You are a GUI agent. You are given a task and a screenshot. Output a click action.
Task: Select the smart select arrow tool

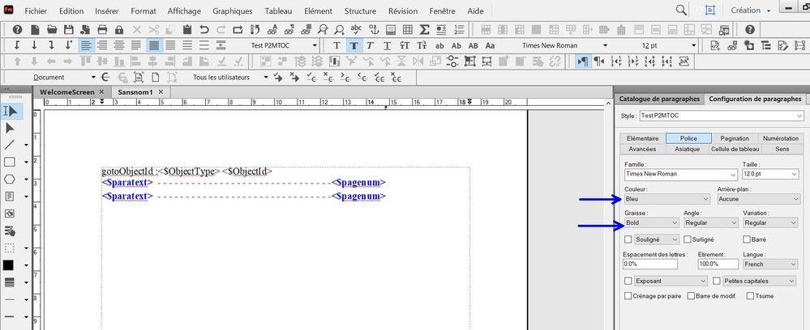pyautogui.click(x=11, y=111)
